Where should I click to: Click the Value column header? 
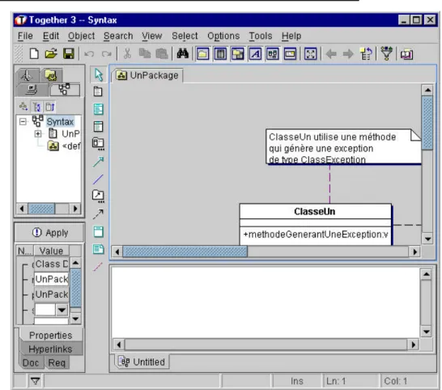pyautogui.click(x=51, y=251)
